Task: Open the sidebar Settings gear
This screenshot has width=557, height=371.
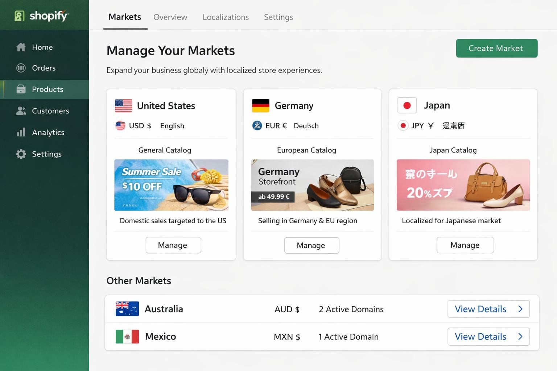Action: (21, 154)
